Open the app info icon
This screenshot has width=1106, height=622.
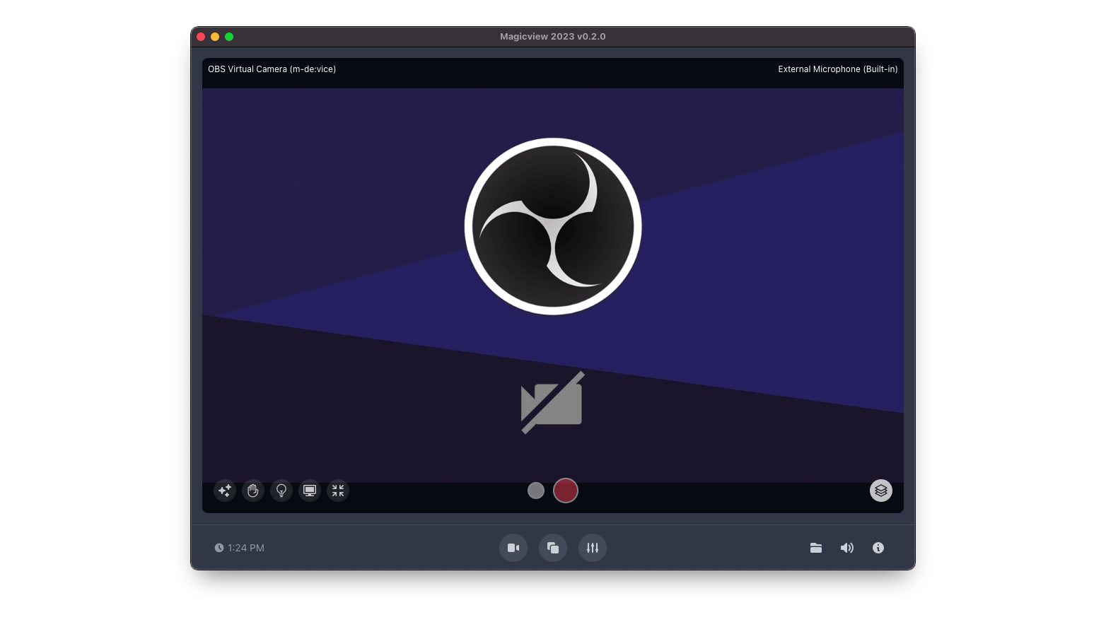(878, 548)
